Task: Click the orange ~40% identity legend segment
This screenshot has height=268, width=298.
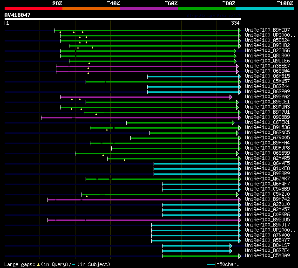Action: click(91, 8)
